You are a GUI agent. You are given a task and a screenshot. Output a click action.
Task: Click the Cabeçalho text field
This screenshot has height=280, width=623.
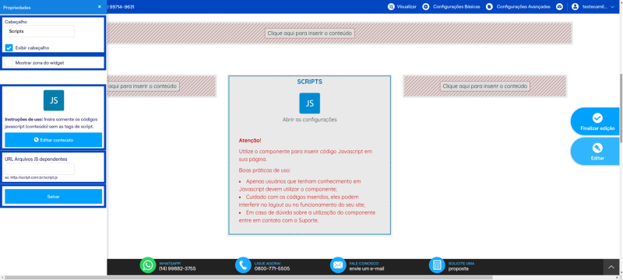(x=40, y=31)
